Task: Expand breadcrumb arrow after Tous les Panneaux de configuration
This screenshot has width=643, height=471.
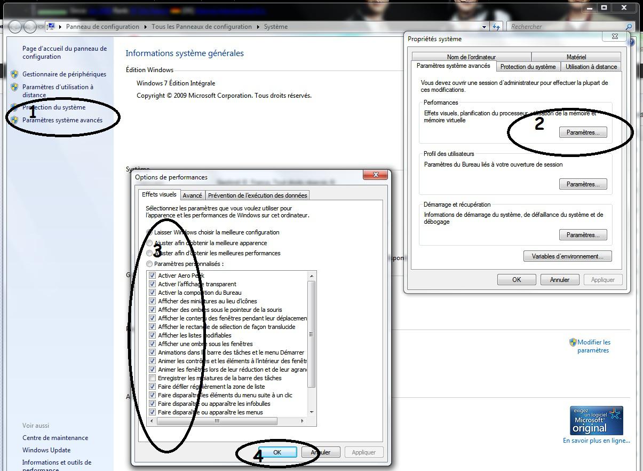Action: (258, 27)
